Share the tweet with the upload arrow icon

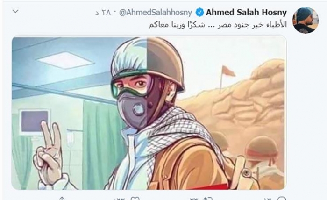[62, 199]
